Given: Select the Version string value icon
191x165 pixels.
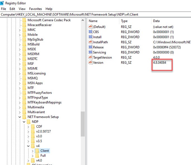Looking at the screenshot, I should pyautogui.click(x=90, y=62).
